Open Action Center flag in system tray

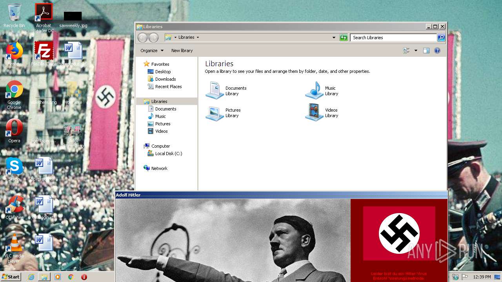click(x=464, y=277)
